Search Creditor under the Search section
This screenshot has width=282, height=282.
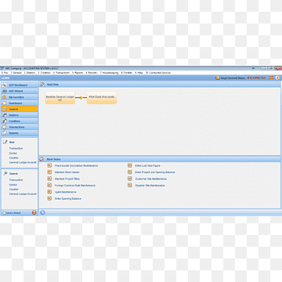14,190
